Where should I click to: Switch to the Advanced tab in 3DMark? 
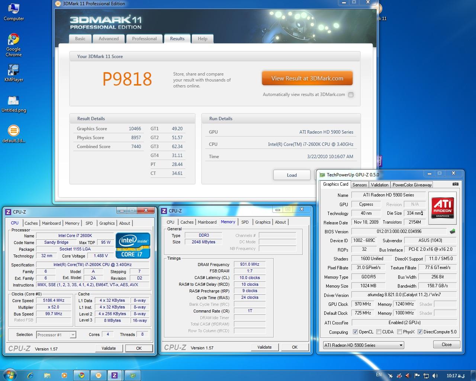[x=109, y=39]
